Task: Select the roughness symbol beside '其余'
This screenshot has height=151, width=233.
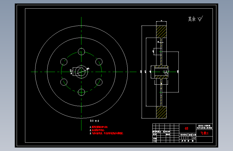Action: (200, 19)
